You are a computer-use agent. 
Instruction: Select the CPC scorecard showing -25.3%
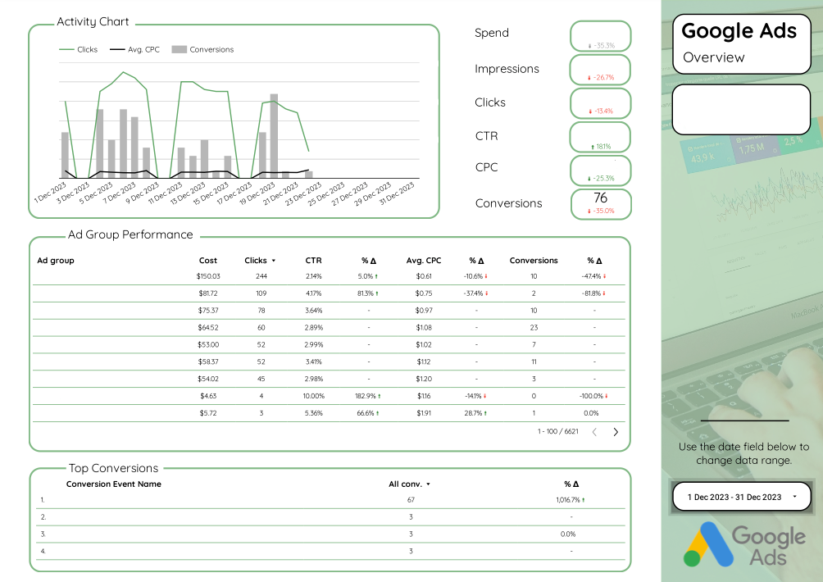(x=601, y=170)
